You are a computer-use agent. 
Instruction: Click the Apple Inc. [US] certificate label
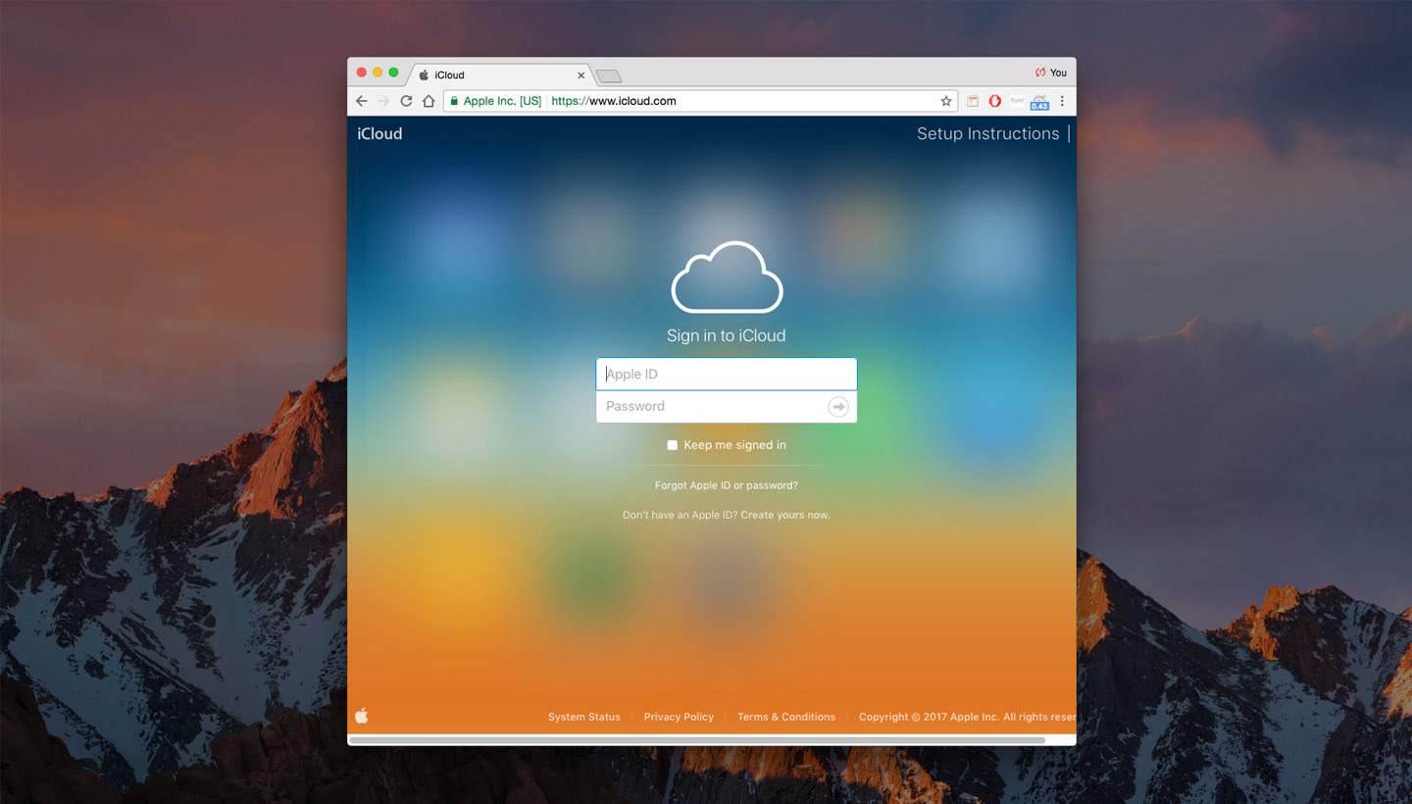[502, 101]
